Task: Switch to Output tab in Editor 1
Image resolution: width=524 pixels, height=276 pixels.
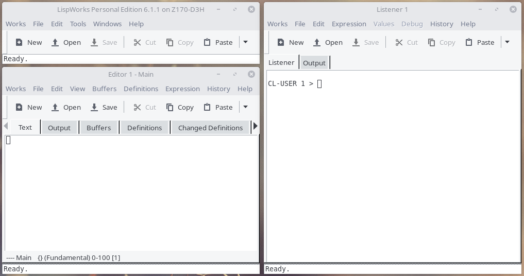Action: (x=59, y=128)
